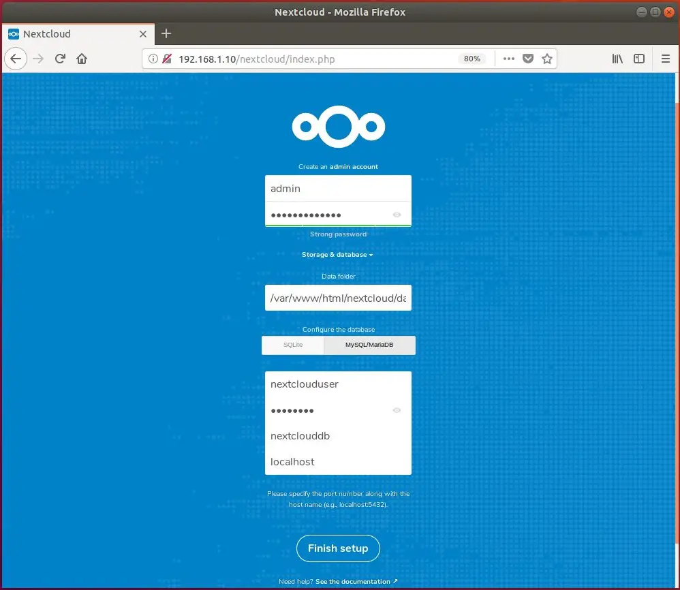Switch to the Nextcloud browser tab
Screen dimensions: 680x590
78,34
